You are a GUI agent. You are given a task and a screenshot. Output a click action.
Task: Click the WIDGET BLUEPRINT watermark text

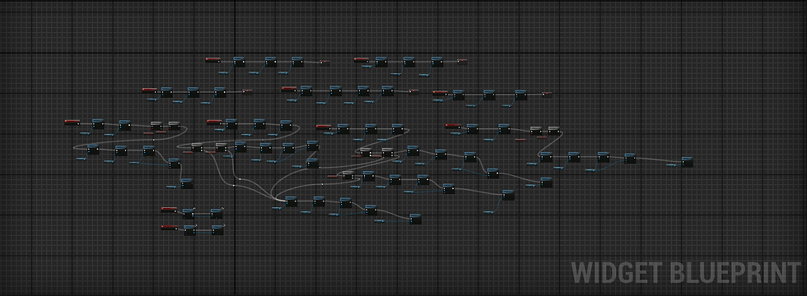coord(686,273)
